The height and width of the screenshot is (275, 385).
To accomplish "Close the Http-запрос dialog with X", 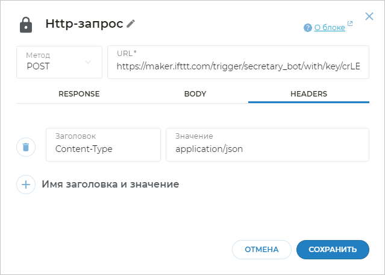I will tap(369, 16).
